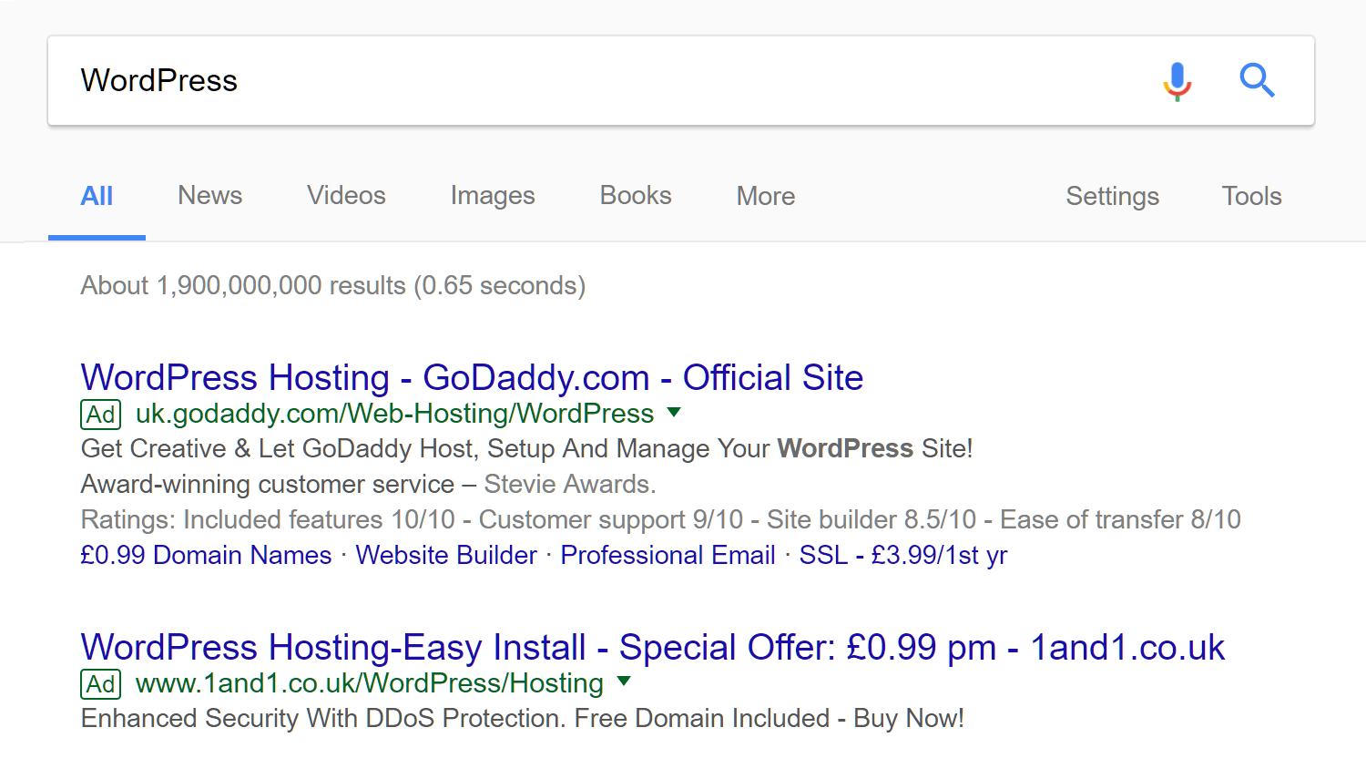Open the search Tools option

1251,196
